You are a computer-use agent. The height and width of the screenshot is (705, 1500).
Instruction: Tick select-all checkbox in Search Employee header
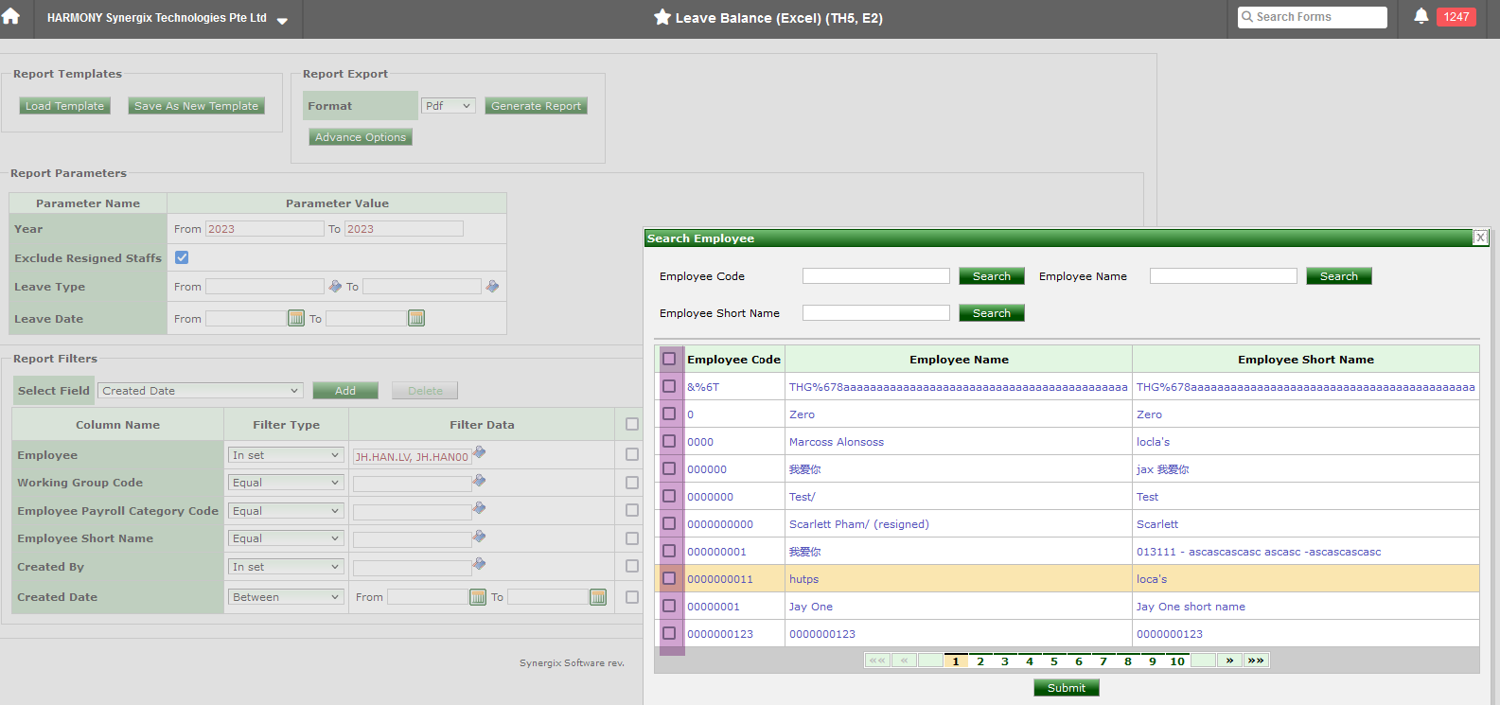click(669, 359)
